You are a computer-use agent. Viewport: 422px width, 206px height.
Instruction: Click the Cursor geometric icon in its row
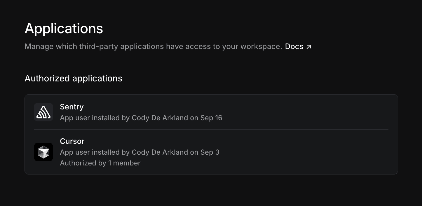pos(43,152)
